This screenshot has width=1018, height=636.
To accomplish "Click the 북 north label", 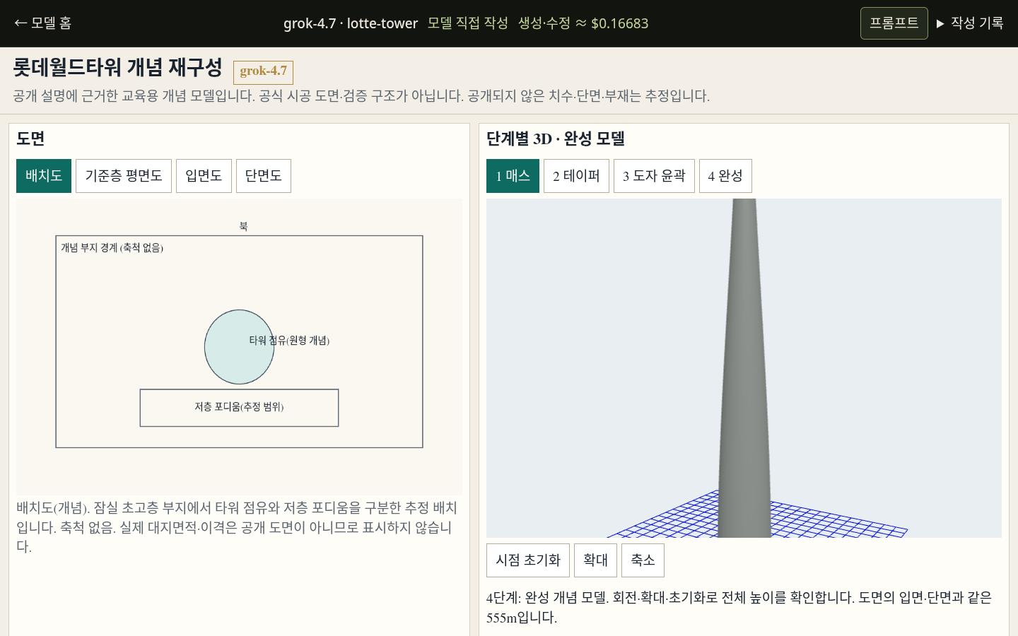I will coord(243,226).
